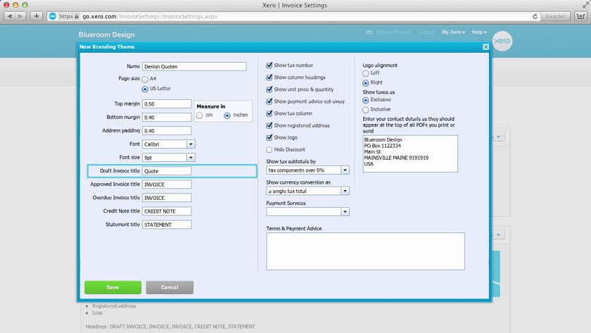
Task: Open the bookmarks reading list icon
Action: coord(580,16)
